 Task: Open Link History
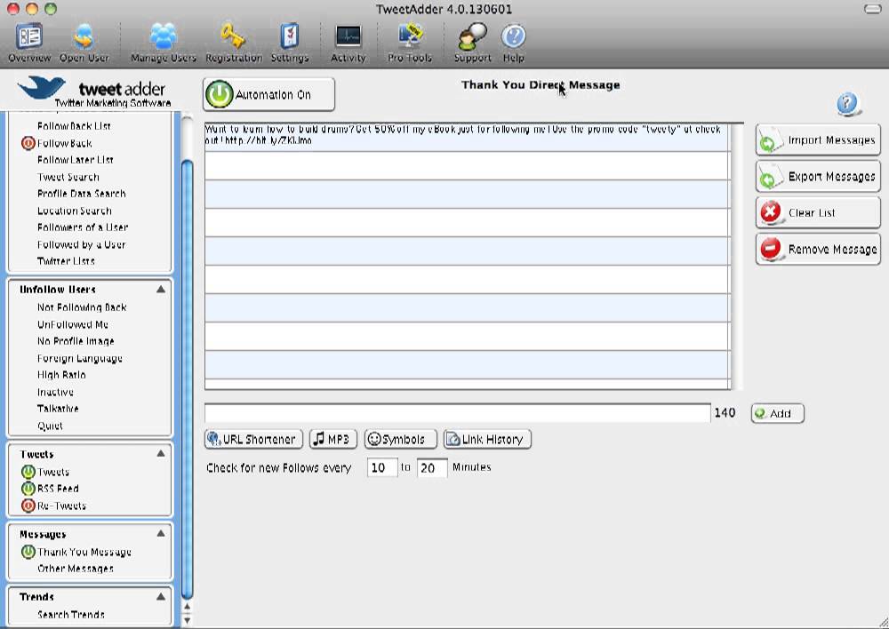point(487,439)
